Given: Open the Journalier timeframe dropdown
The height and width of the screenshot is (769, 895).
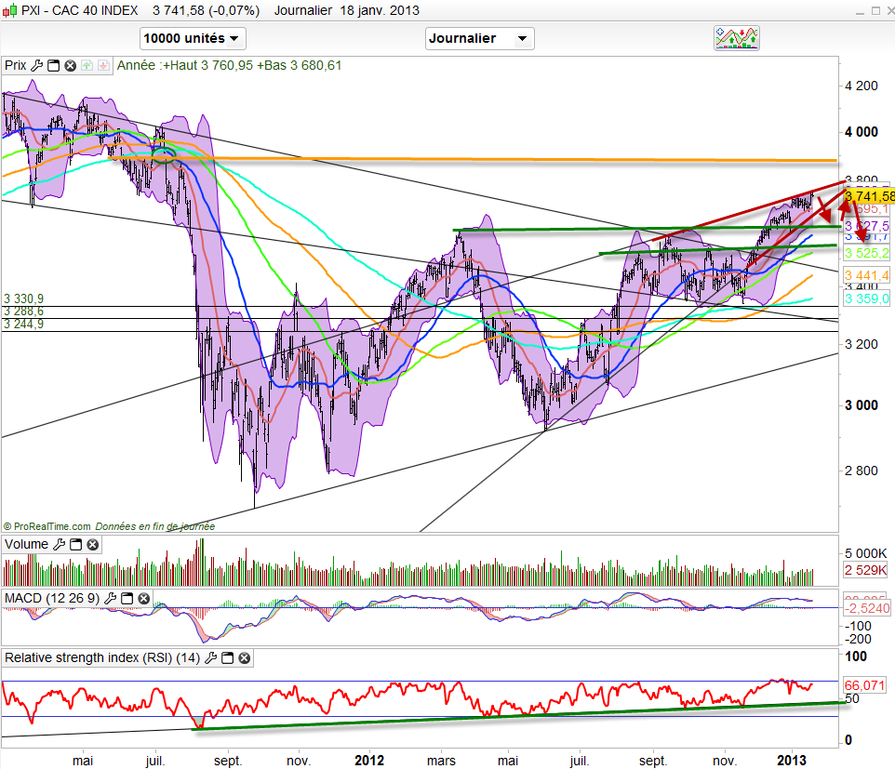Looking at the screenshot, I should click(x=479, y=39).
